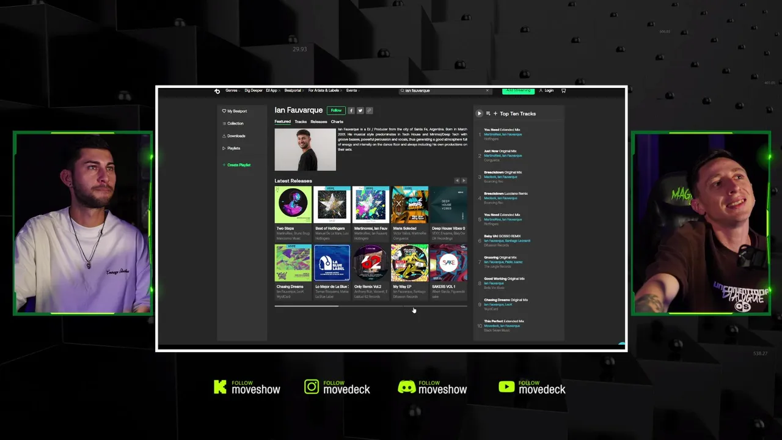The width and height of the screenshot is (782, 440).
Task: Play the Top Ten Tracks chart
Action: 479,114
